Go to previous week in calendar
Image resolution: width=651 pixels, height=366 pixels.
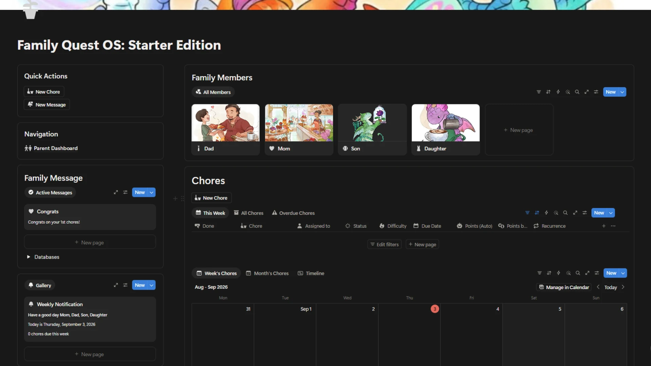pos(598,287)
